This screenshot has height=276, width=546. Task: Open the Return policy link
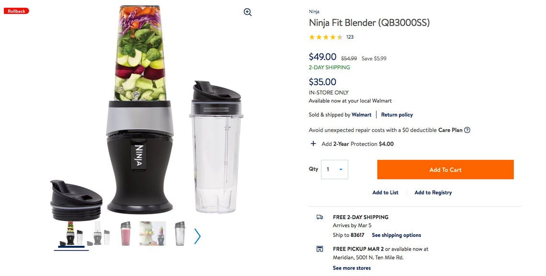click(397, 115)
